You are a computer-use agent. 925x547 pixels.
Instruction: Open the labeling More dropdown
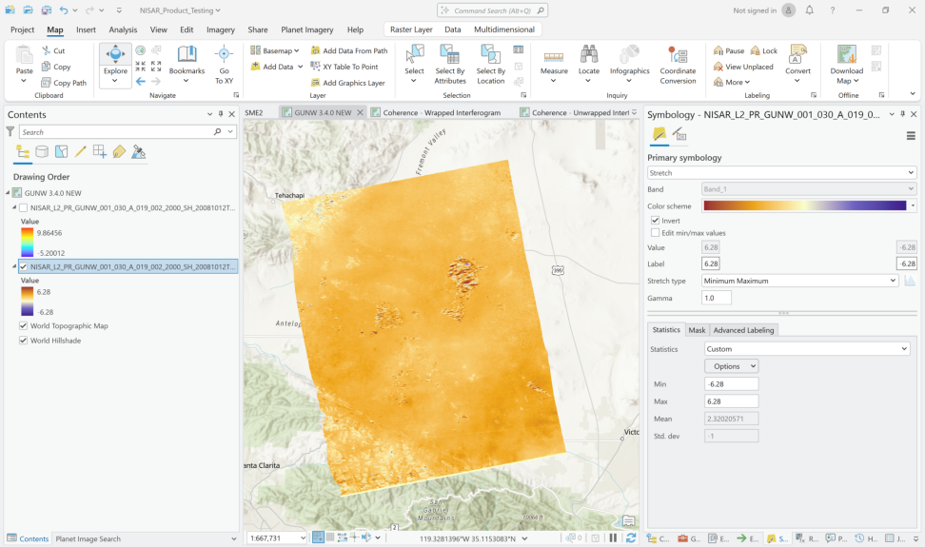(732, 82)
